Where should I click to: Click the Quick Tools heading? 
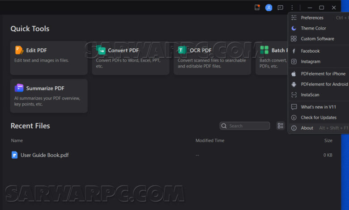coord(30,29)
